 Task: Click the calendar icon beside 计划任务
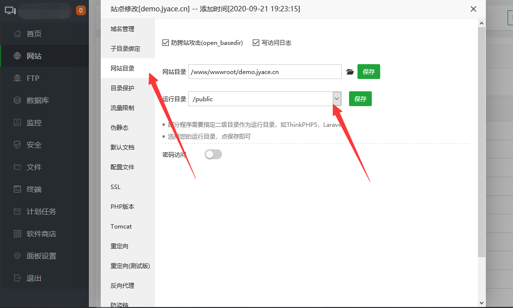17,212
